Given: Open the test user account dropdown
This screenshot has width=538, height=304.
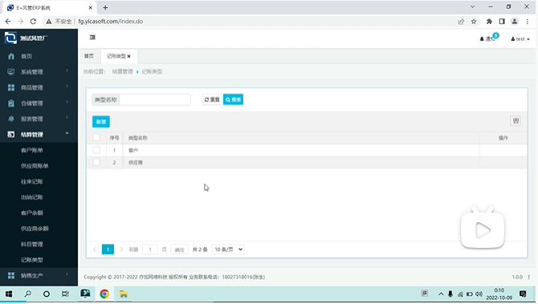Looking at the screenshot, I should pos(520,39).
